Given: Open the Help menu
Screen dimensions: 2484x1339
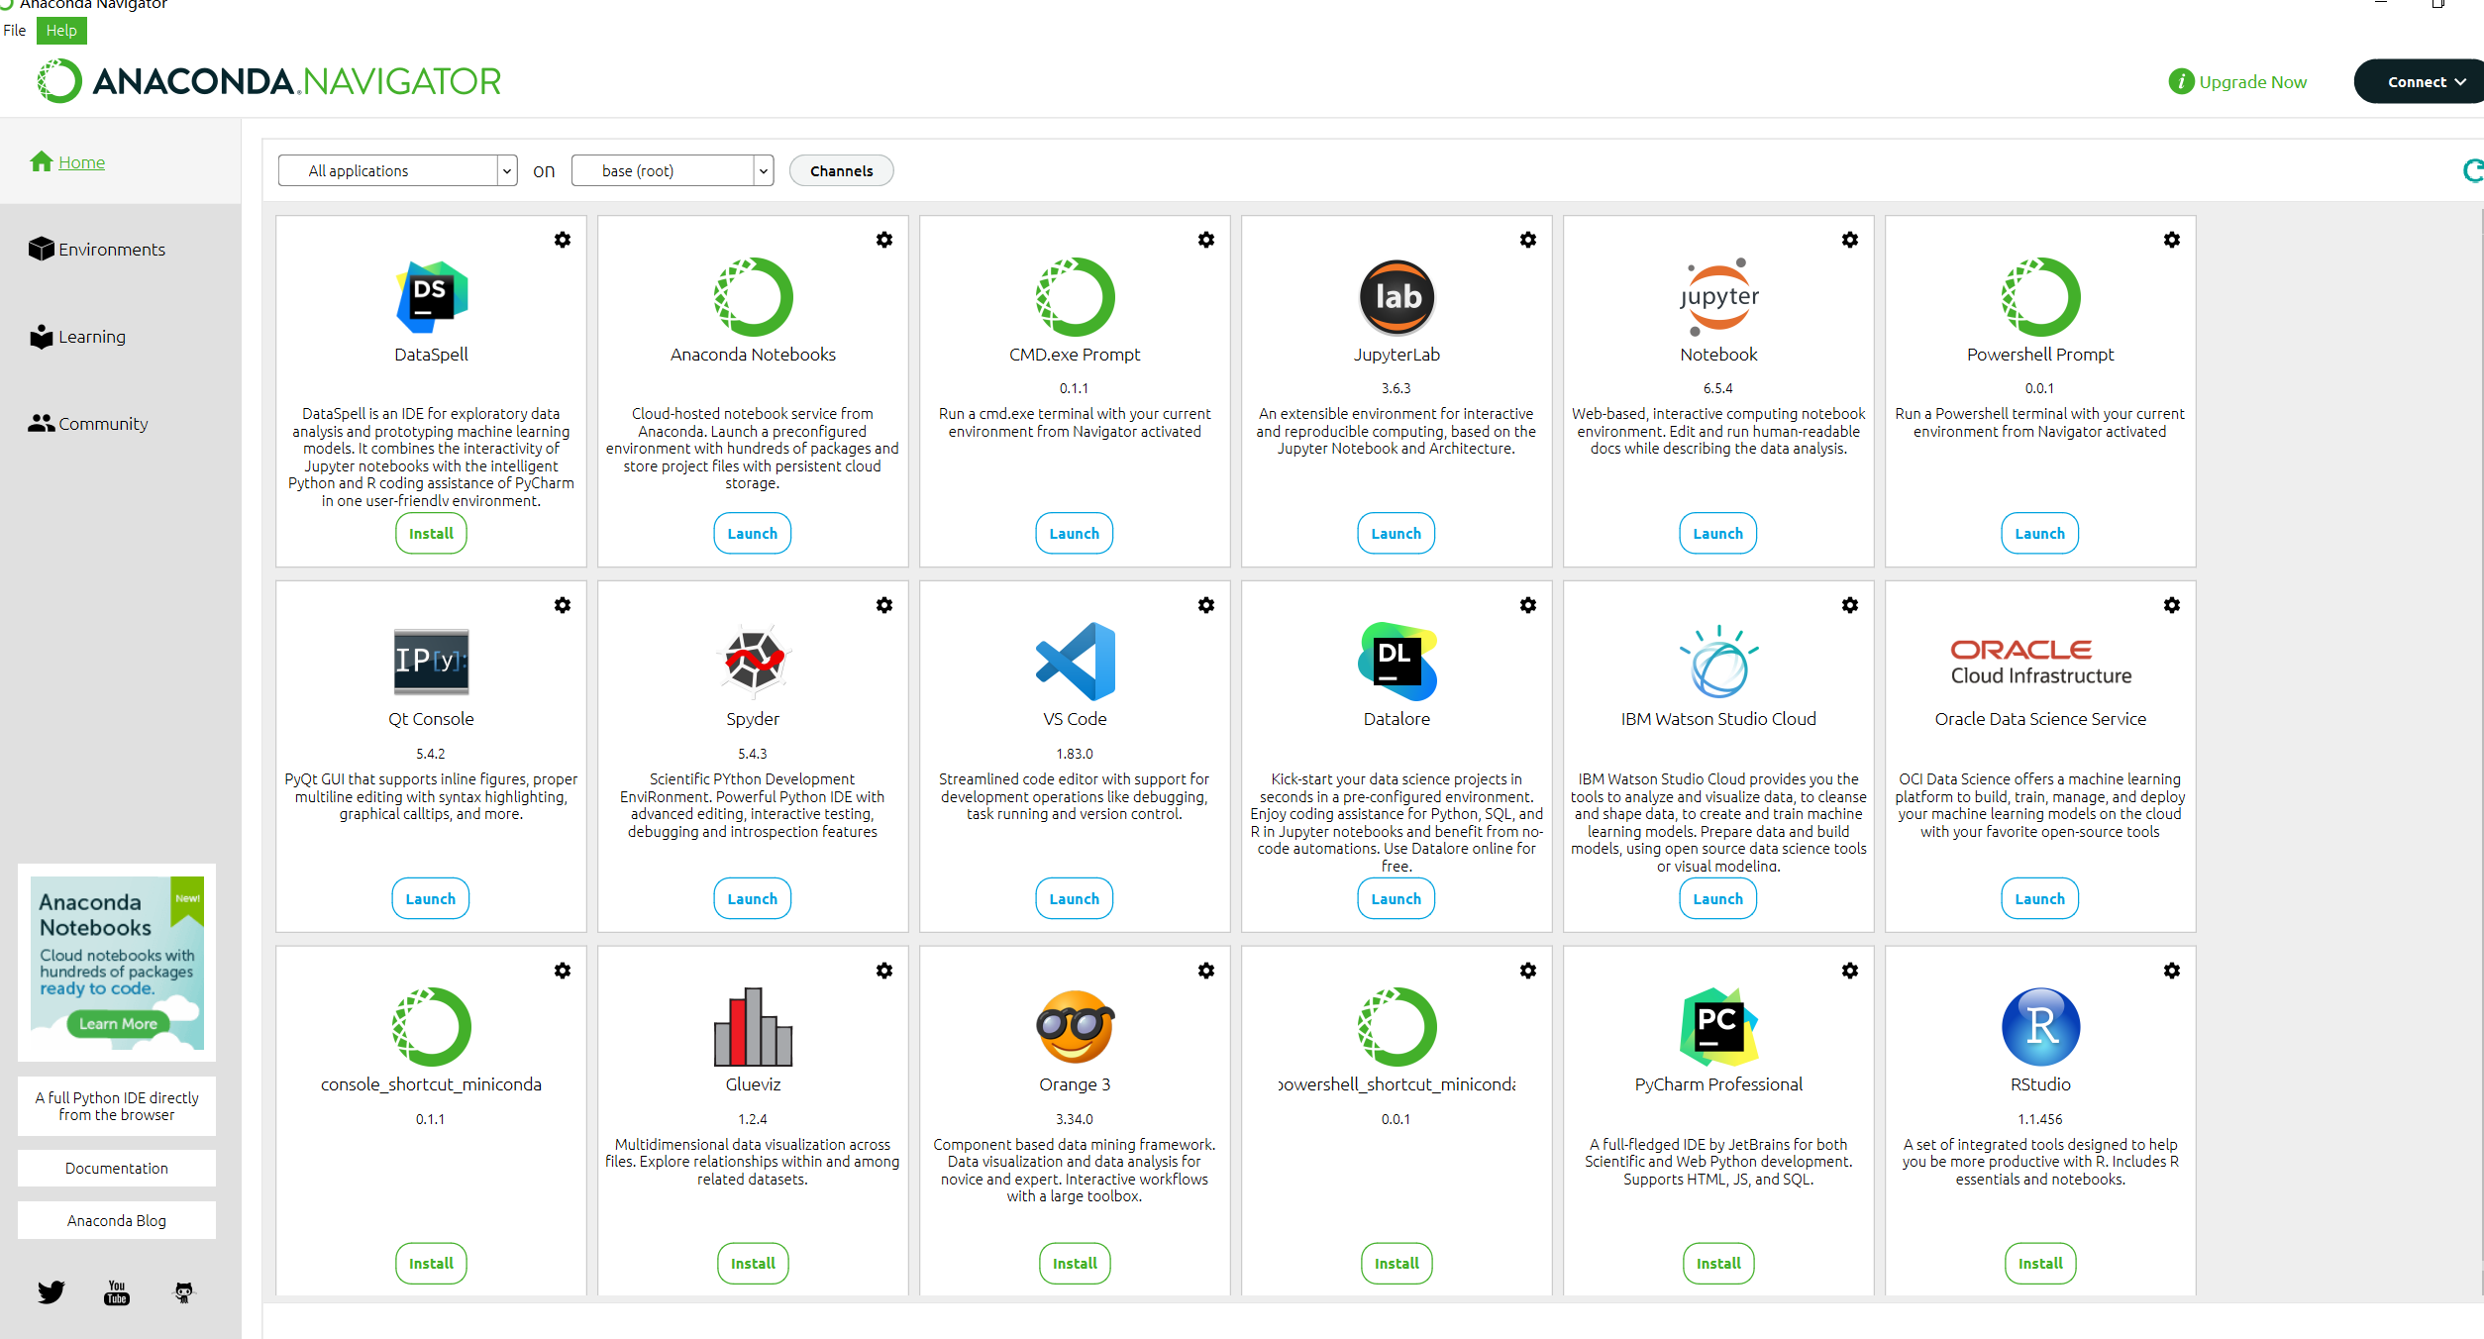Looking at the screenshot, I should [61, 31].
